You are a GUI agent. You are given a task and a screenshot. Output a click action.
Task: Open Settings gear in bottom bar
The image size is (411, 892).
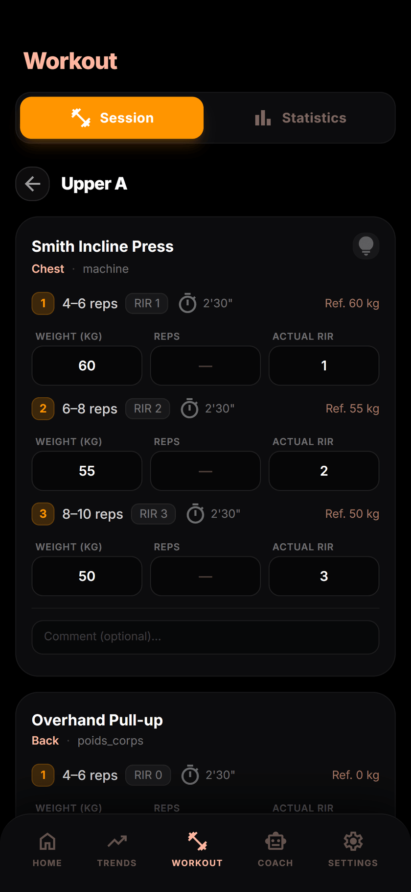pos(353,849)
